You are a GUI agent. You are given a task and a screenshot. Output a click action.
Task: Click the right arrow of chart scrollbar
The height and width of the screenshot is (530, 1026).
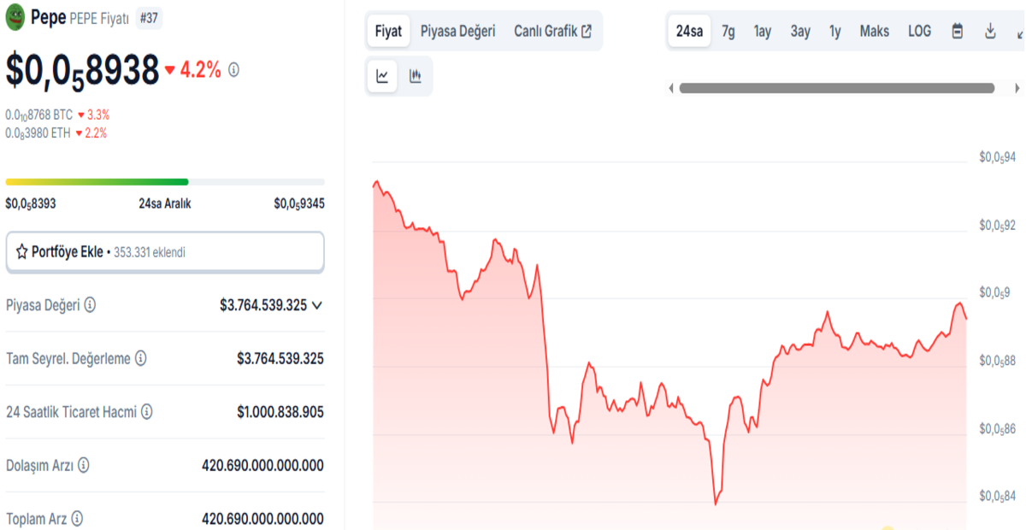1017,88
